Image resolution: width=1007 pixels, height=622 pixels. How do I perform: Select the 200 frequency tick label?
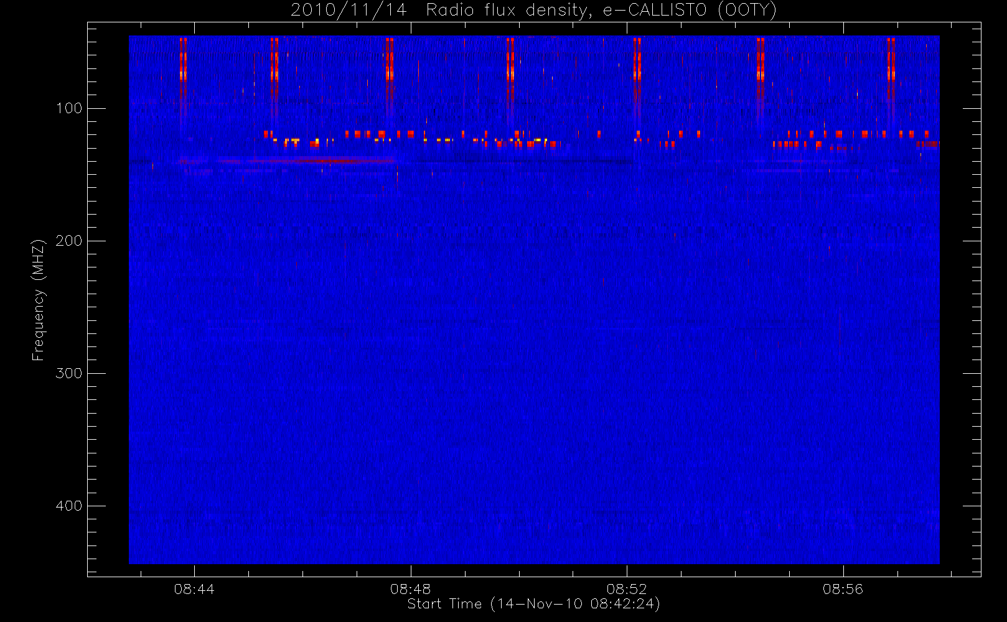tap(69, 241)
